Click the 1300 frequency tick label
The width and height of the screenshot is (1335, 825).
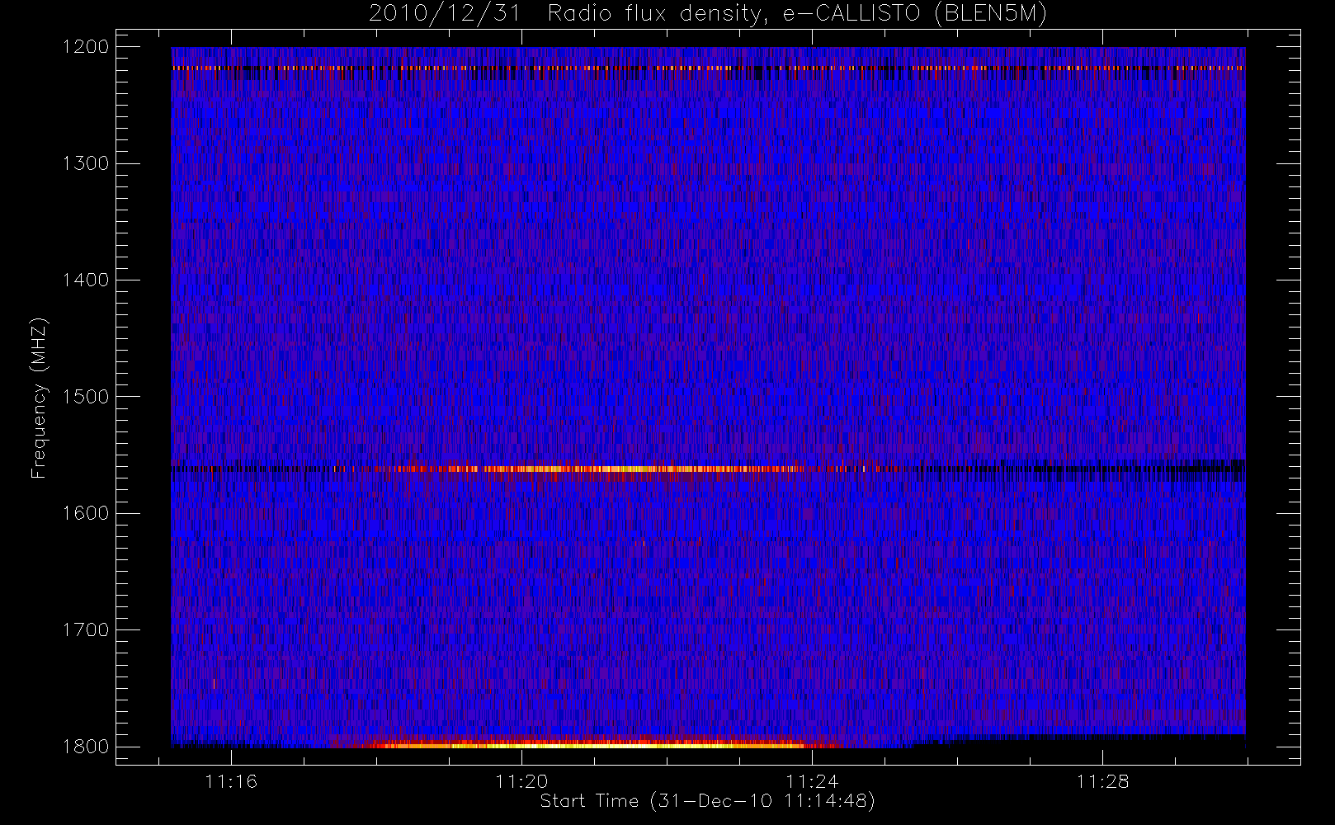coord(86,163)
